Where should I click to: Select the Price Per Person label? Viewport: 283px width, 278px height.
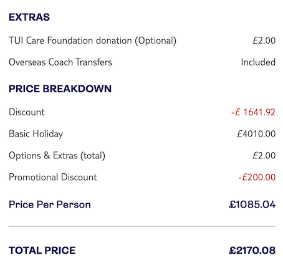[50, 204]
